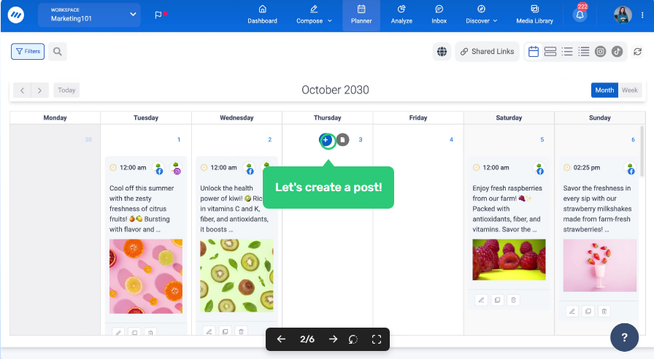Viewport: 654px width, 359px height.
Task: Click the Today button
Action: click(66, 90)
